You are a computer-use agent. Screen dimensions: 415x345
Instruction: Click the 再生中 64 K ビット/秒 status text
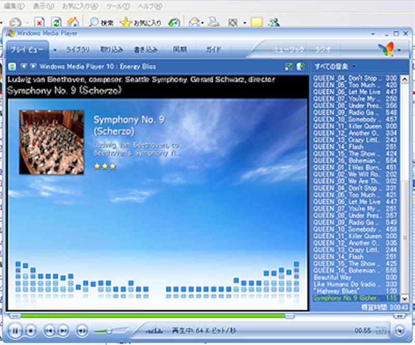pos(204,330)
